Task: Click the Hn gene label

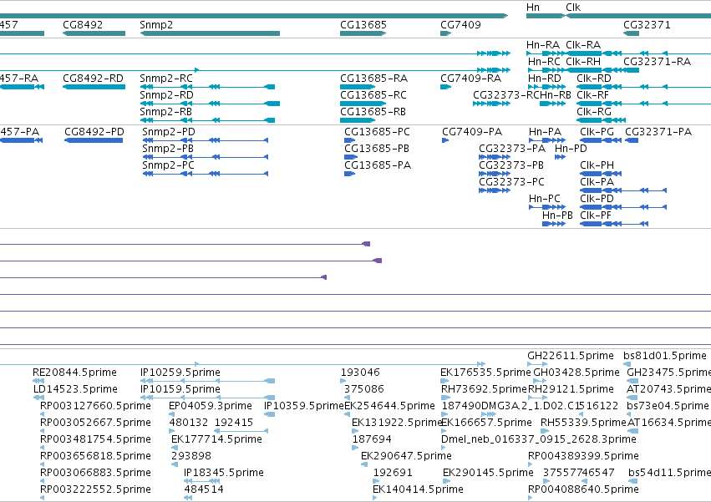Action: [533, 8]
